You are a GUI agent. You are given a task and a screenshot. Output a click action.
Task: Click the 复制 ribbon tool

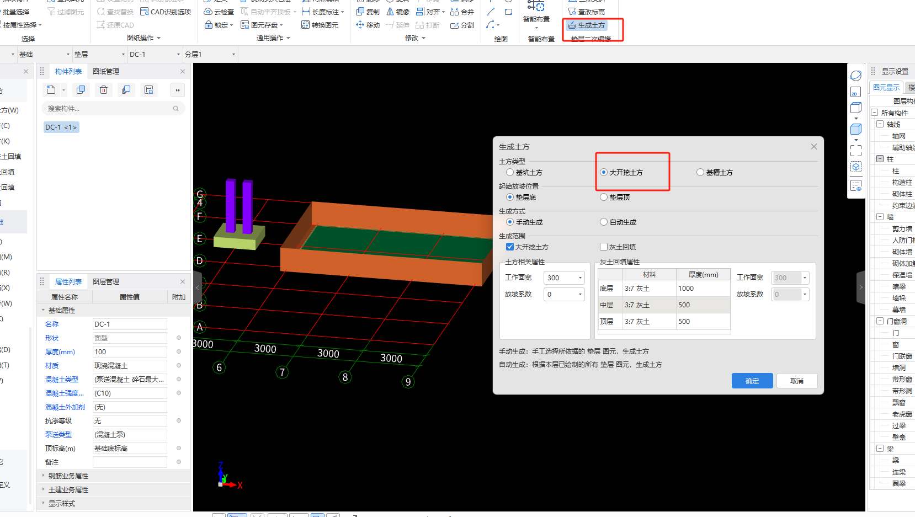(x=368, y=12)
